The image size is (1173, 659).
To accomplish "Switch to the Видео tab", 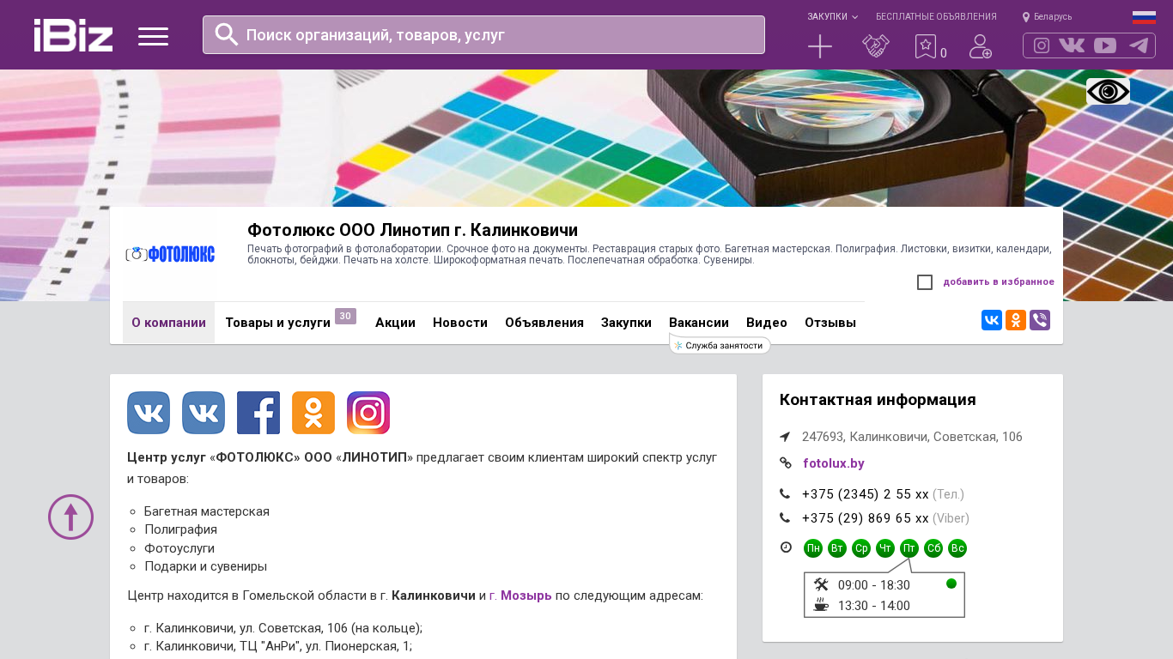I will 767,323.
